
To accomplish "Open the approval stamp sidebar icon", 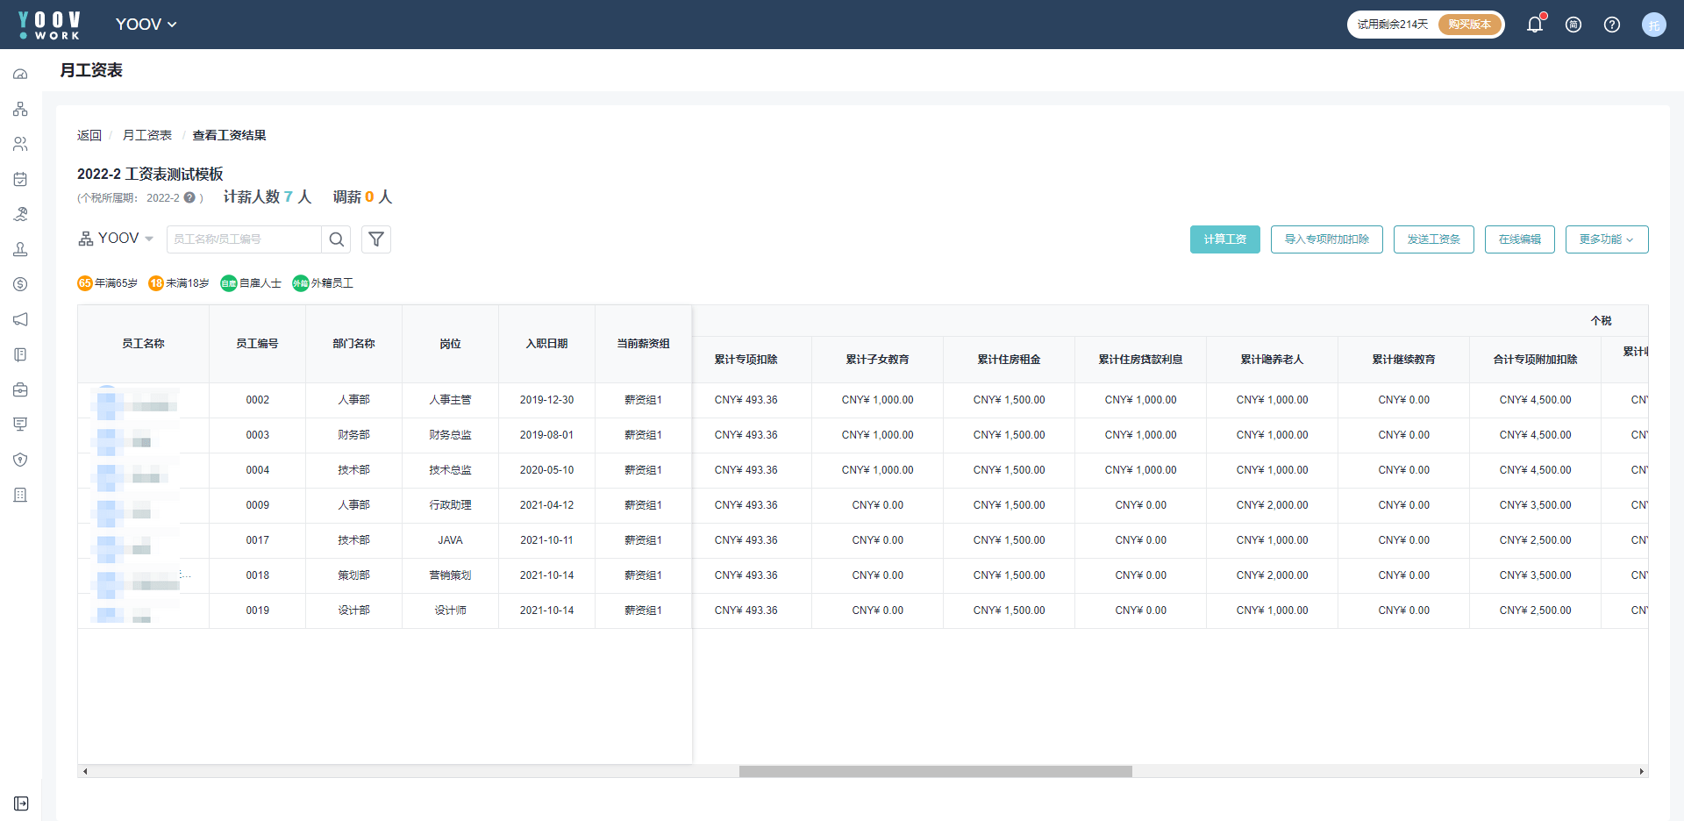I will (20, 249).
